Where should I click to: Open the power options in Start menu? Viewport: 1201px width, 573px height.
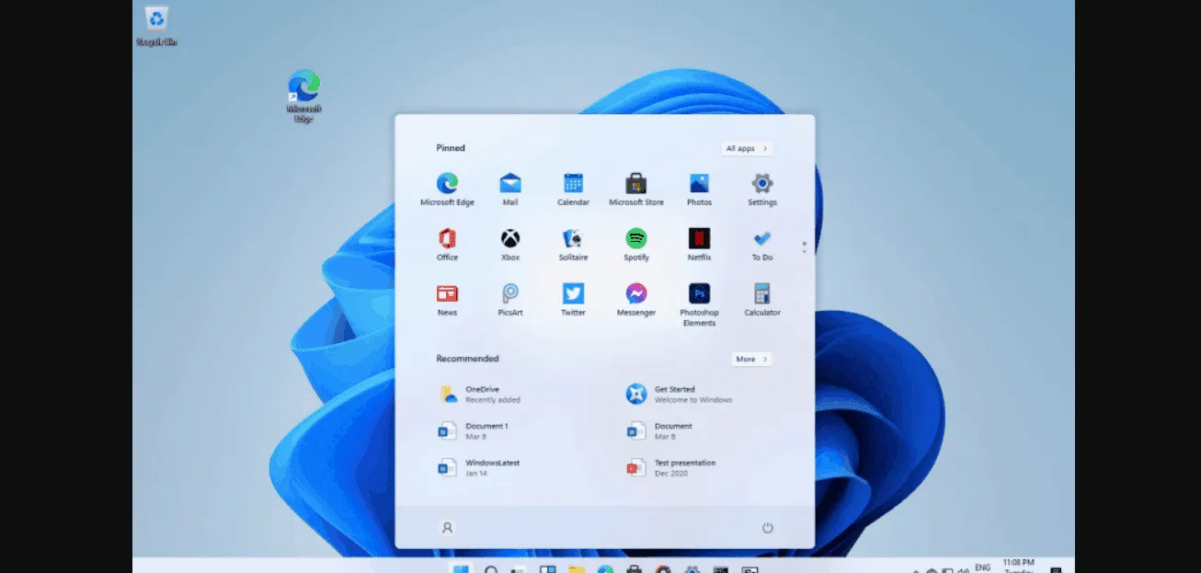pos(768,527)
